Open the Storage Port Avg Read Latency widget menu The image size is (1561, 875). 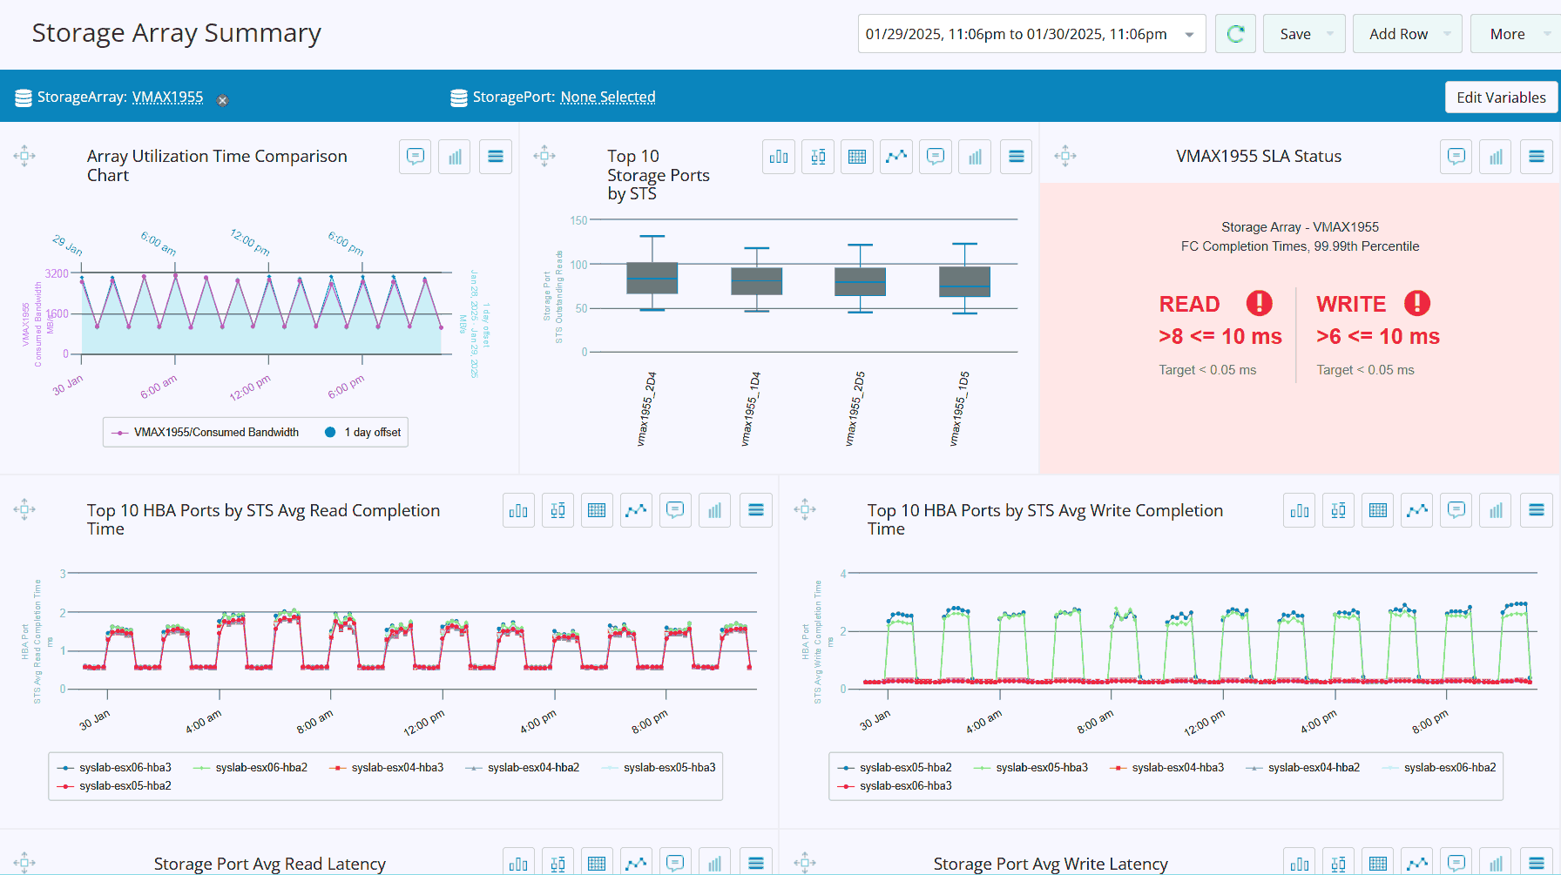pos(756,863)
